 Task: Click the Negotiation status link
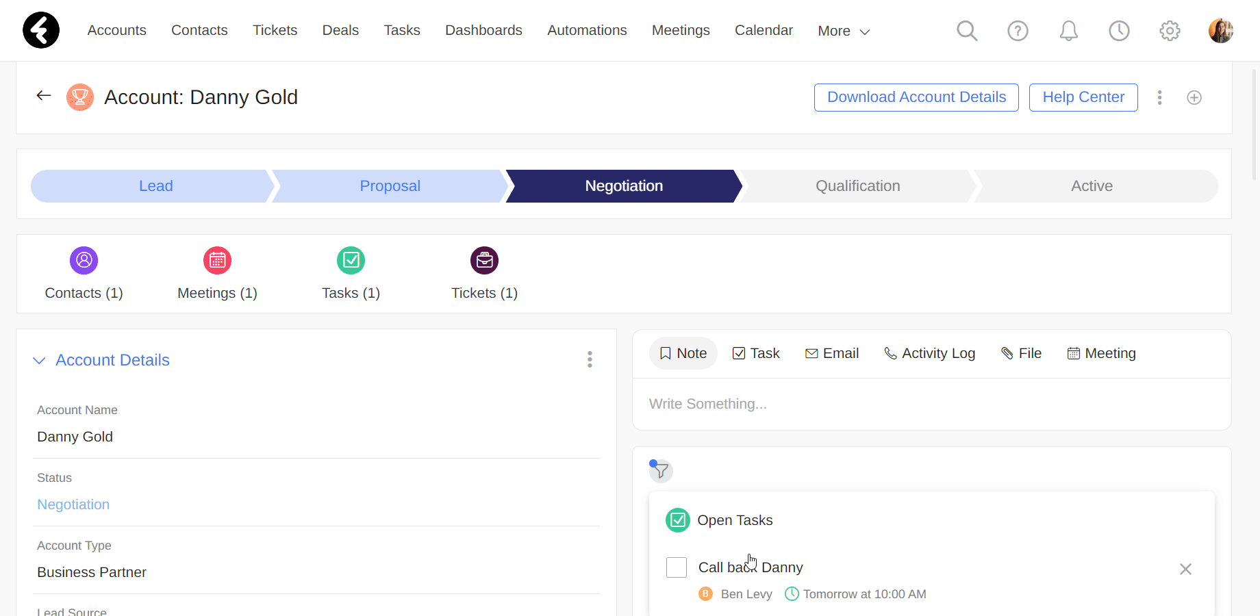coord(73,504)
